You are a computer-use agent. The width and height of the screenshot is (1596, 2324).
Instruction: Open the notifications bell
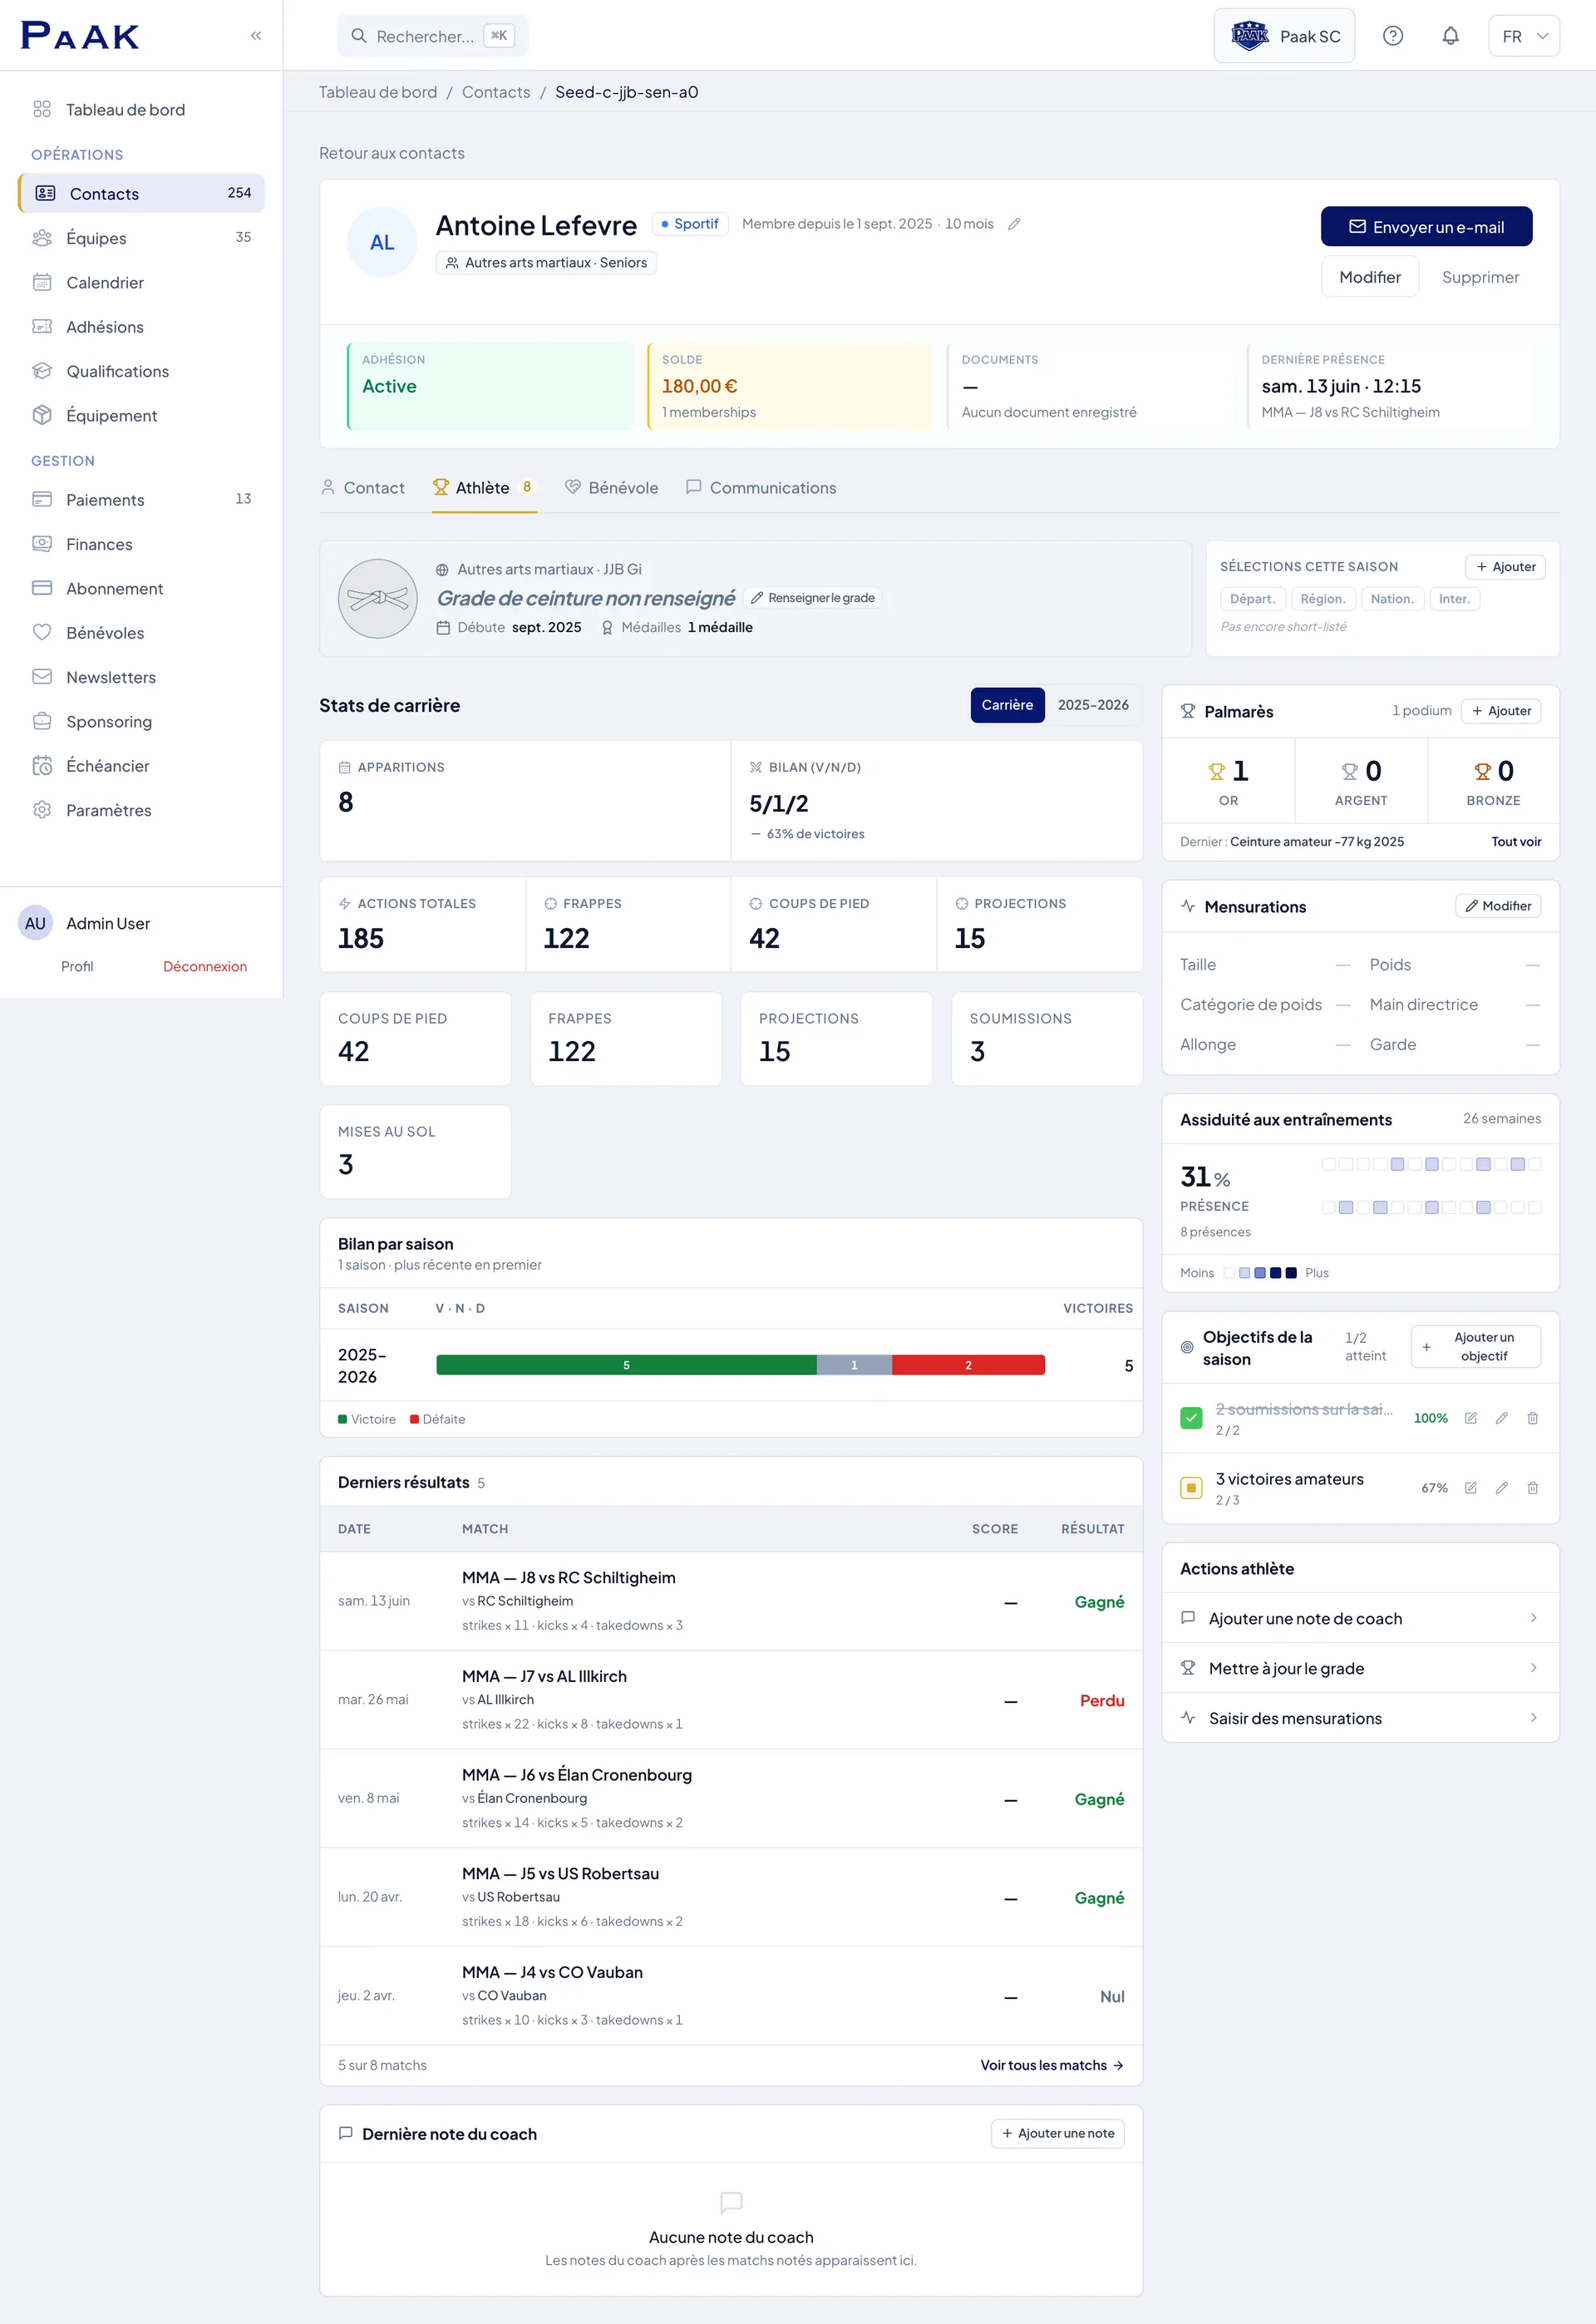[x=1450, y=36]
